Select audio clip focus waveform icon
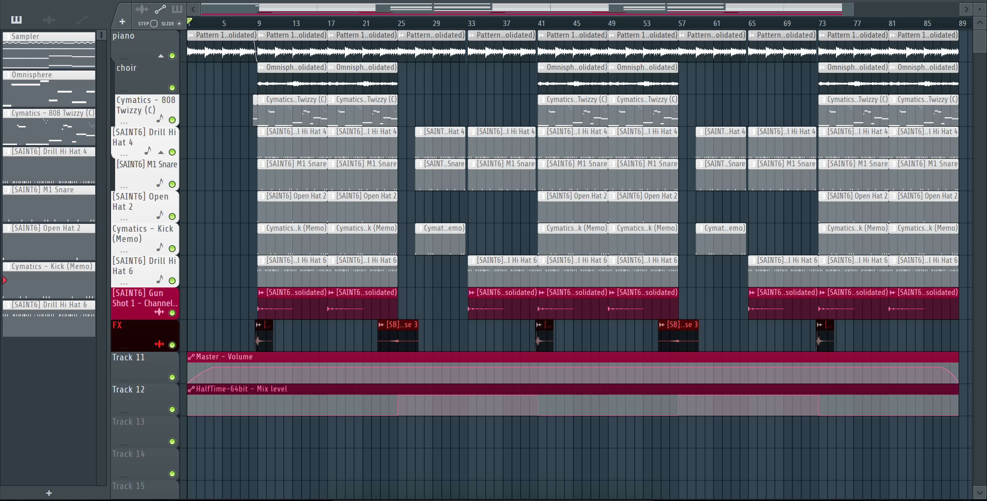The height and width of the screenshot is (501, 987). pos(142,9)
